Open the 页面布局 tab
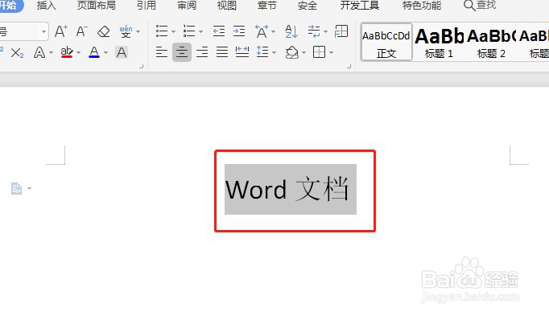Viewport: 549px width, 316px height. coord(97,6)
